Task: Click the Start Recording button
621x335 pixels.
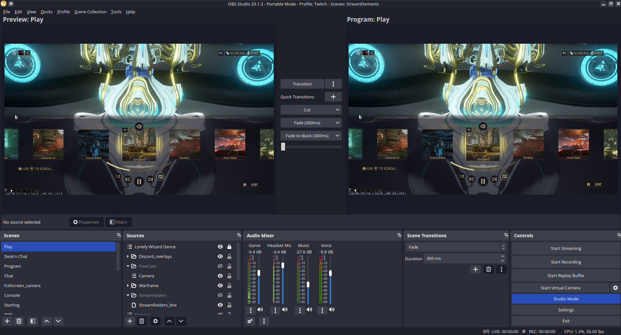Action: pyautogui.click(x=566, y=262)
